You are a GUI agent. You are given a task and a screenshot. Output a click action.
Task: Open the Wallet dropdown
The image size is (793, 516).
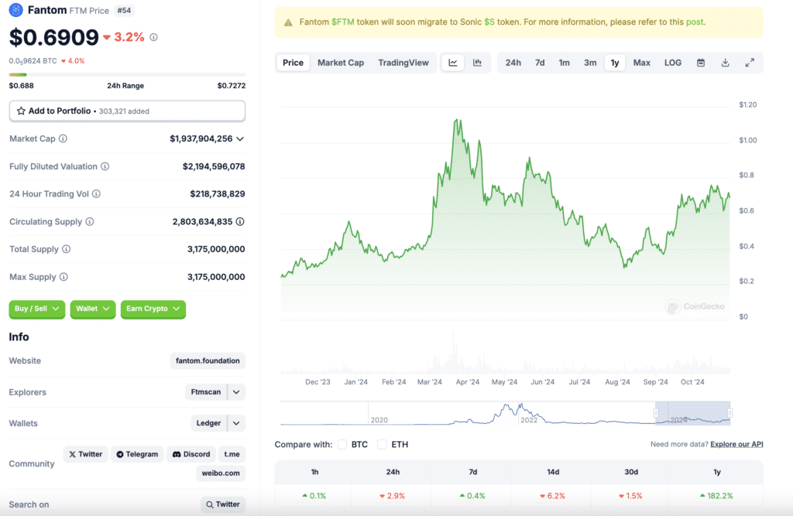[93, 309]
